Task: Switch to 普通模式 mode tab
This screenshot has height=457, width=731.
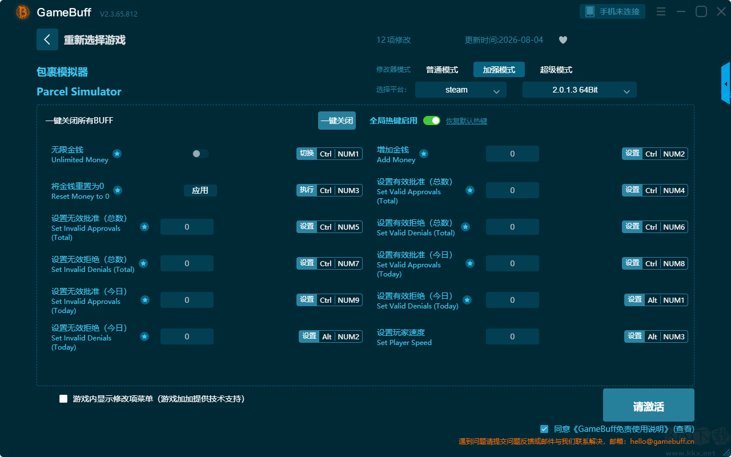Action: 442,70
